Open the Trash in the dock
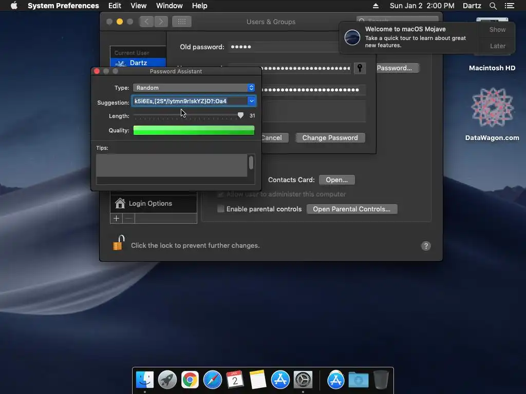 click(x=381, y=380)
